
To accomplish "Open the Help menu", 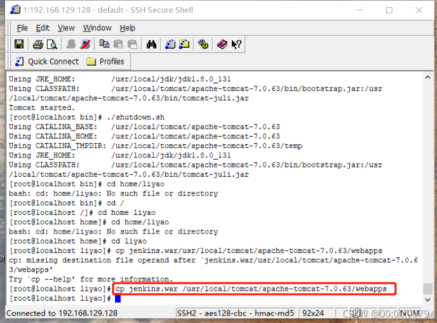I will pos(128,28).
